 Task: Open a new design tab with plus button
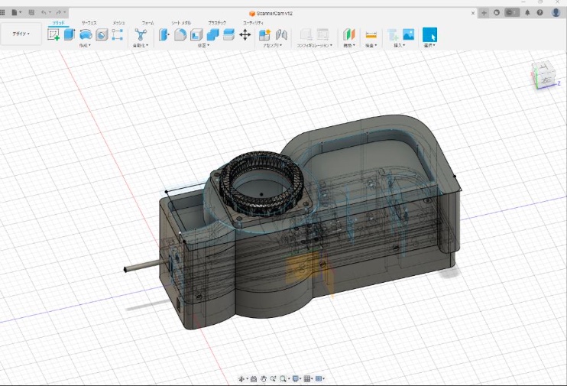[x=484, y=13]
